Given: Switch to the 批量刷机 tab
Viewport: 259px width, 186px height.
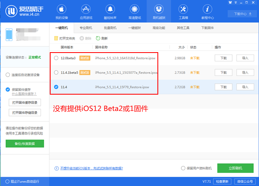Looking at the screenshot, I should [x=110, y=28].
